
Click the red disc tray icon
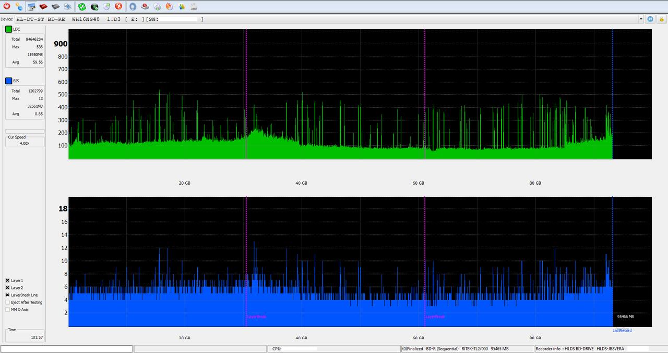pos(145,6)
